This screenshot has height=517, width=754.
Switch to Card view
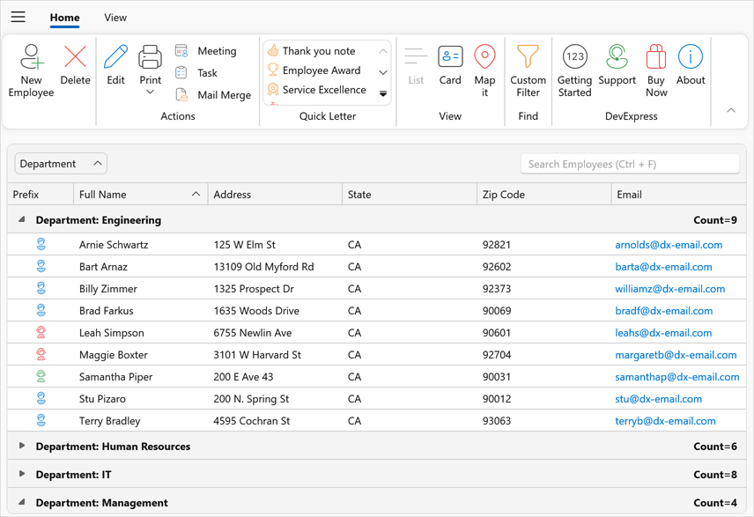click(x=450, y=58)
